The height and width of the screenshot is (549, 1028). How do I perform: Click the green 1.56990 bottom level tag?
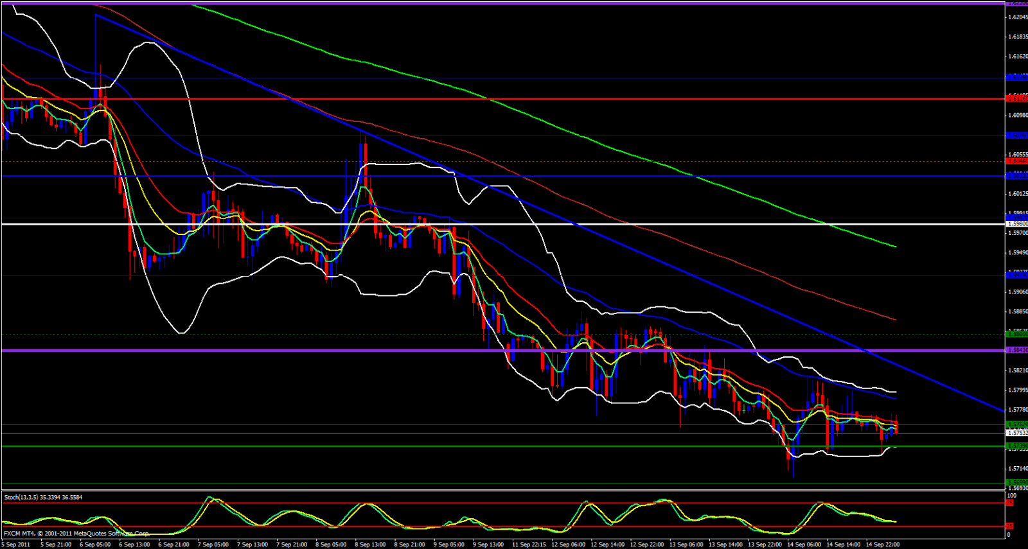pos(1016,482)
